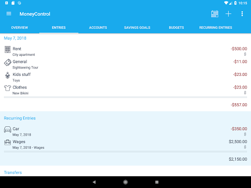
Task: Add a new entry with plus icon
Action: point(228,14)
